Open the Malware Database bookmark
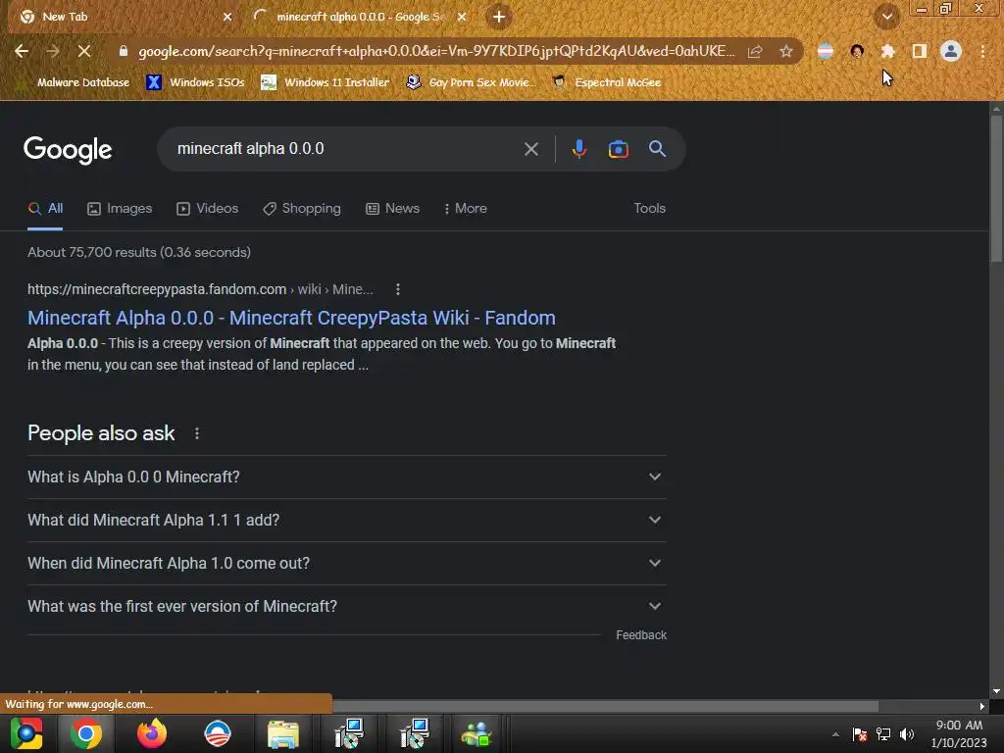The height and width of the screenshot is (753, 1004). coord(75,82)
